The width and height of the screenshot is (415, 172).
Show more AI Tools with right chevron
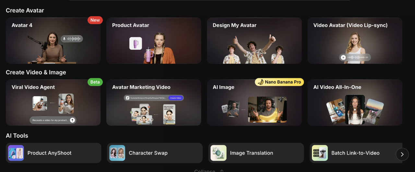point(402,154)
